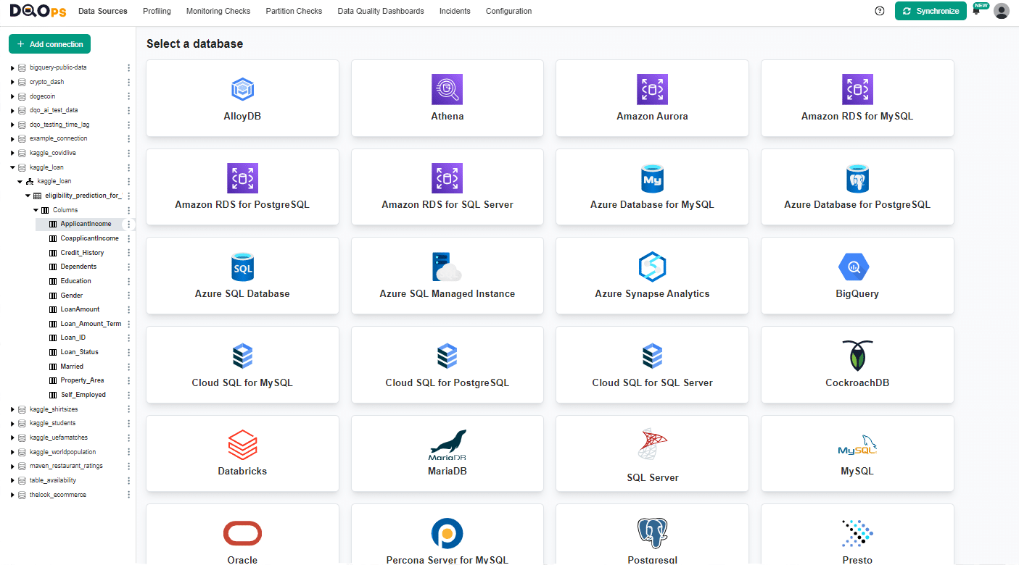The width and height of the screenshot is (1019, 565).
Task: Open Data Quality Dashboards tab
Action: pyautogui.click(x=381, y=11)
